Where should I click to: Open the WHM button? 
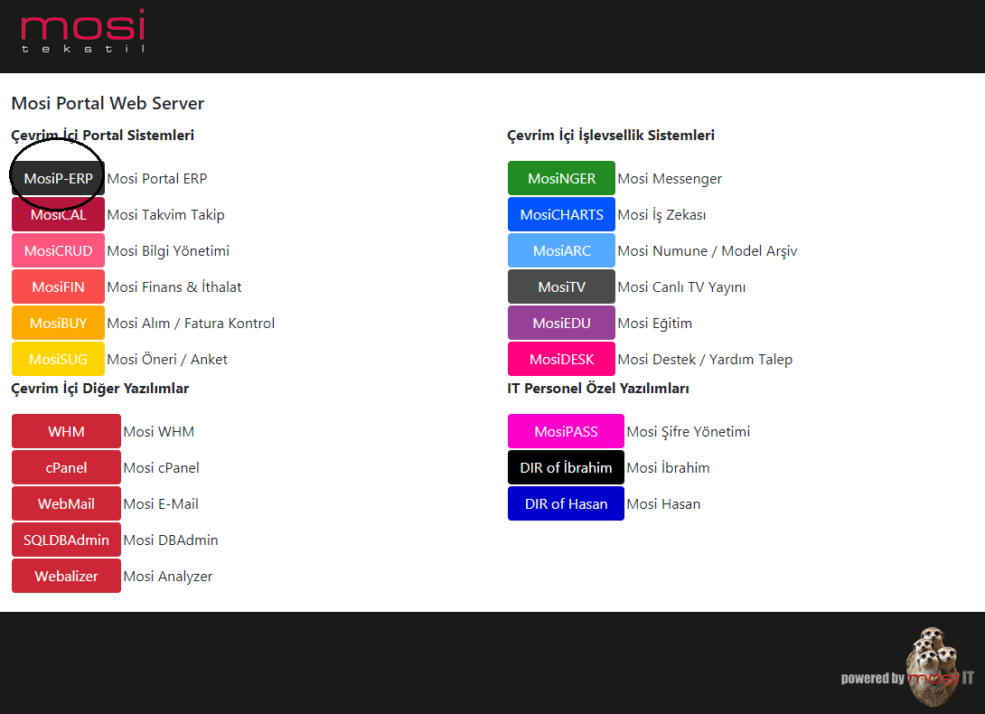coord(66,432)
